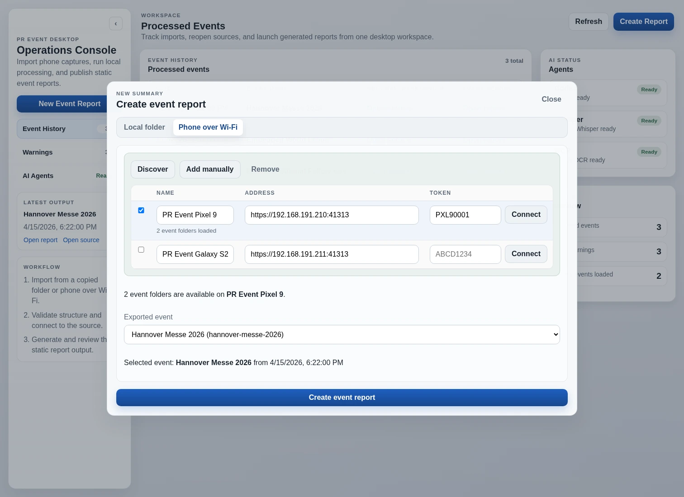Viewport: 684px width, 497px height.
Task: Collapse sidebar with the chevron button
Action: pos(116,23)
